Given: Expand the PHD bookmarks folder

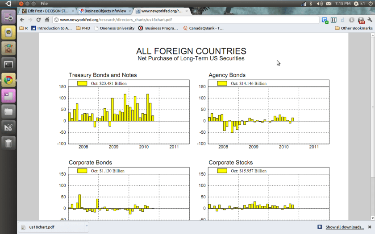Looking at the screenshot, I should point(83,28).
